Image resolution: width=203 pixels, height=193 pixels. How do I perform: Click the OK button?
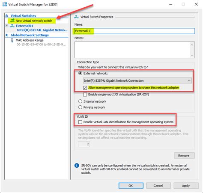(x=131, y=186)
